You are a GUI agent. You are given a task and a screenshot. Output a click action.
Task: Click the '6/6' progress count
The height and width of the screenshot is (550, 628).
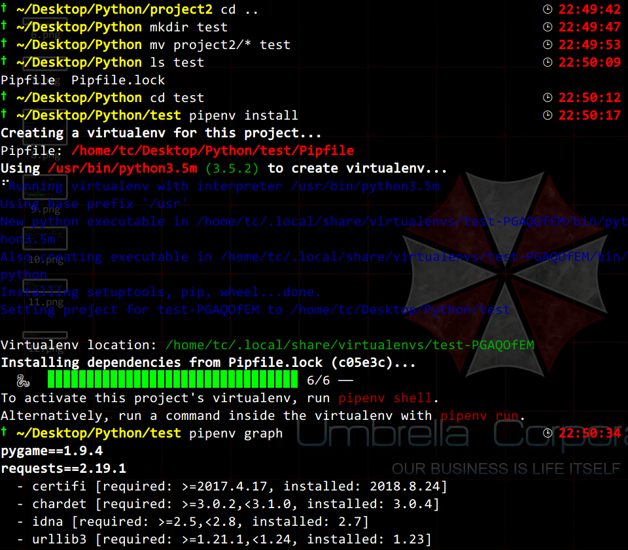[x=319, y=380]
